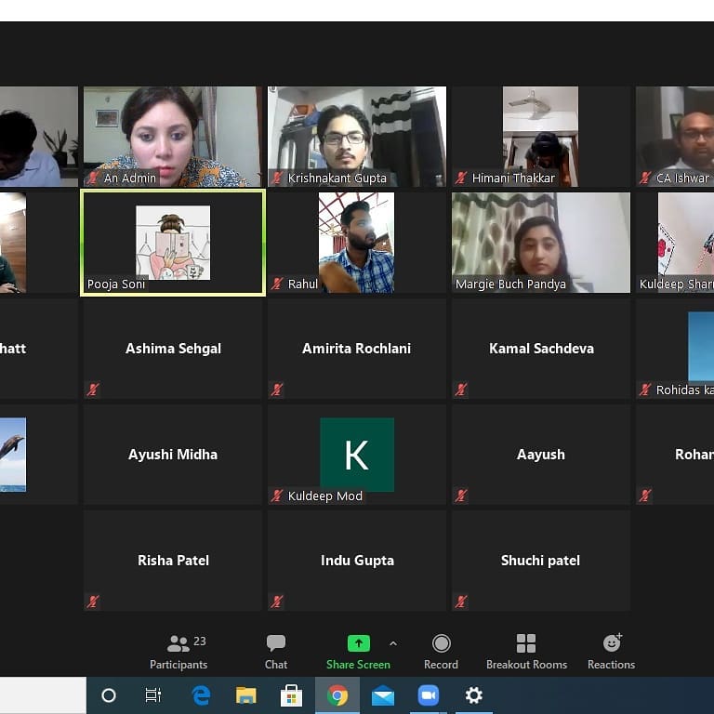Select CA Ishwar video tile
714x714 pixels.
[675, 137]
